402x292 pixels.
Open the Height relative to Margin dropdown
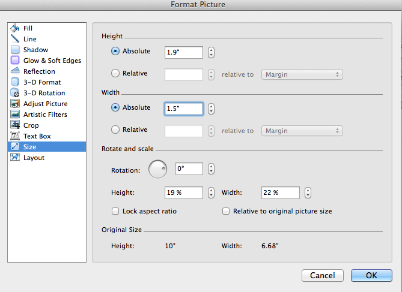pos(302,74)
